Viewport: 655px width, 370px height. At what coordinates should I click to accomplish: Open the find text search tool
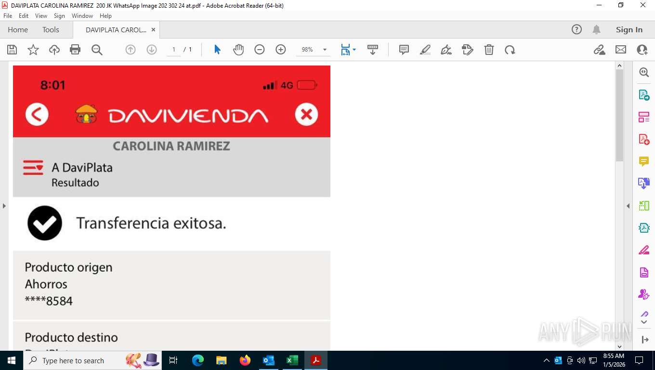pos(97,50)
